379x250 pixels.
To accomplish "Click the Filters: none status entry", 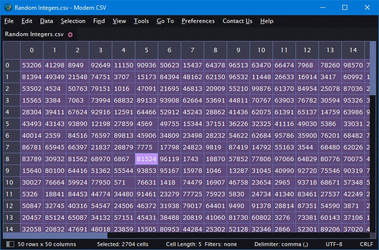I will (221, 244).
